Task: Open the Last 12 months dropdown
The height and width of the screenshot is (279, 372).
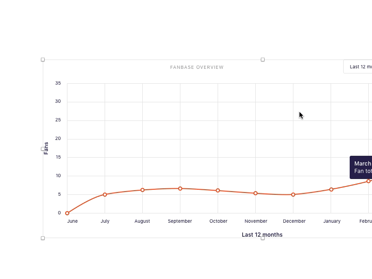Action: click(x=360, y=66)
